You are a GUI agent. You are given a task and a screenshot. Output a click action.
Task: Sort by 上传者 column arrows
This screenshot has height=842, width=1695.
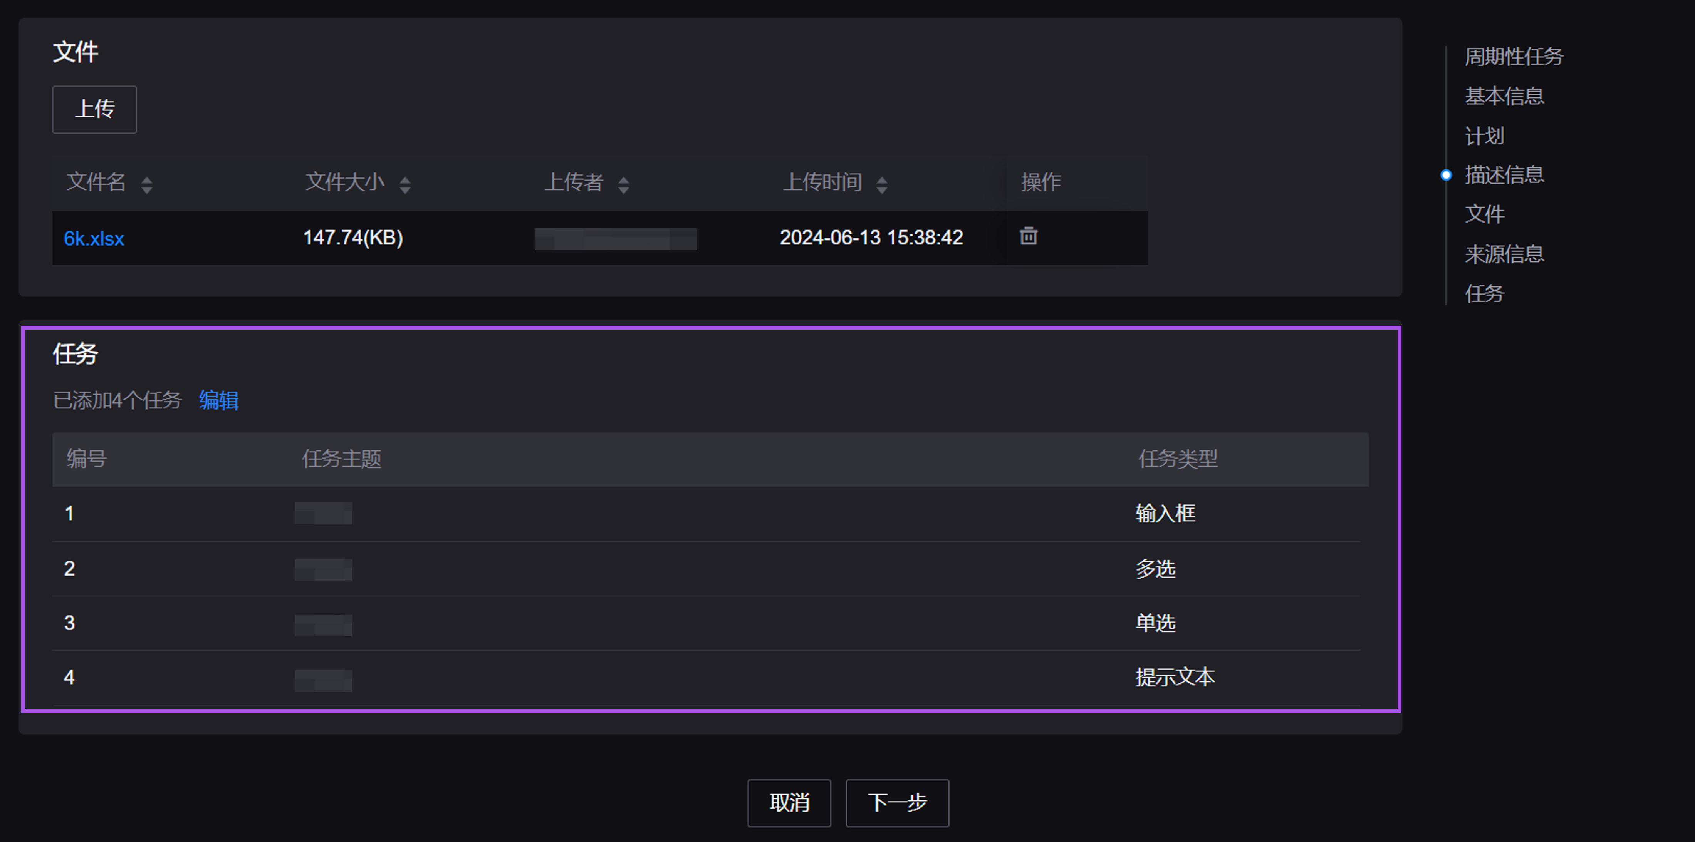point(624,185)
